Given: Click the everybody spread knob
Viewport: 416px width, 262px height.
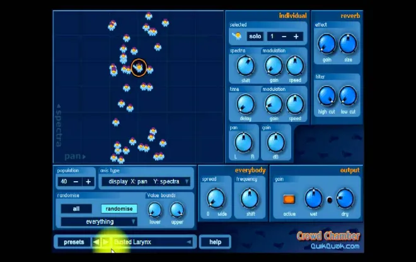Looking at the screenshot, I should coord(216,199).
